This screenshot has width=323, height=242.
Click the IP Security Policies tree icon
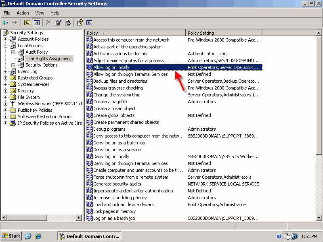click(13, 123)
